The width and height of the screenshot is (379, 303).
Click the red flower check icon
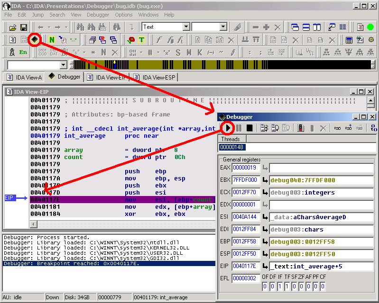[131, 40]
